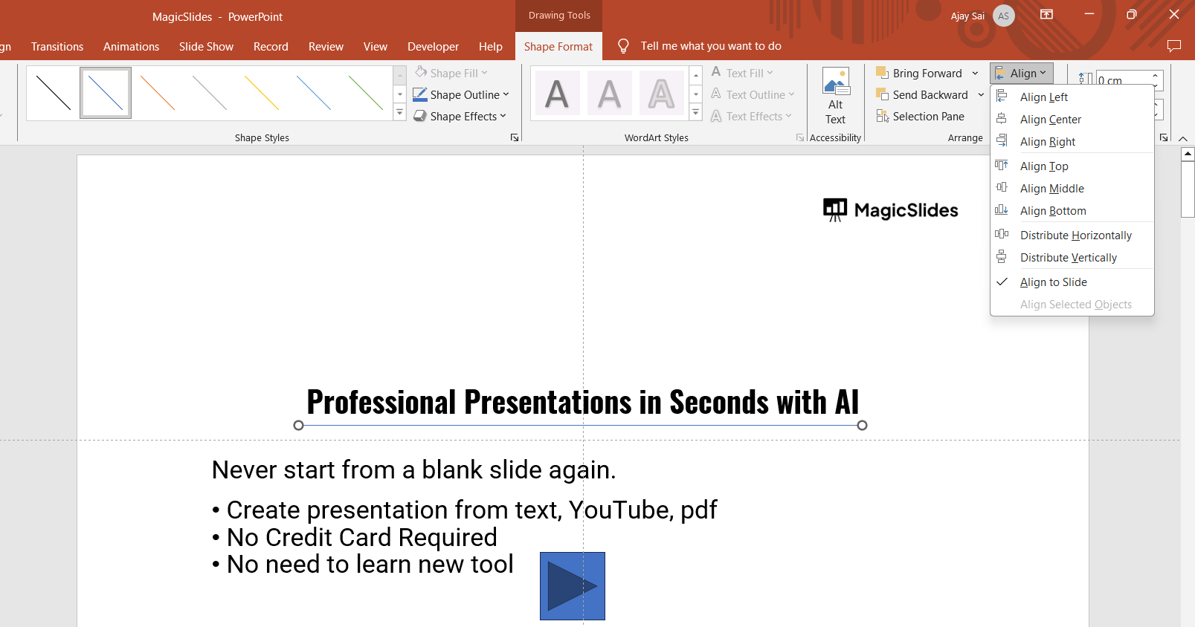The height and width of the screenshot is (627, 1195).
Task: Toggle the Align to Slide option
Action: click(1072, 282)
